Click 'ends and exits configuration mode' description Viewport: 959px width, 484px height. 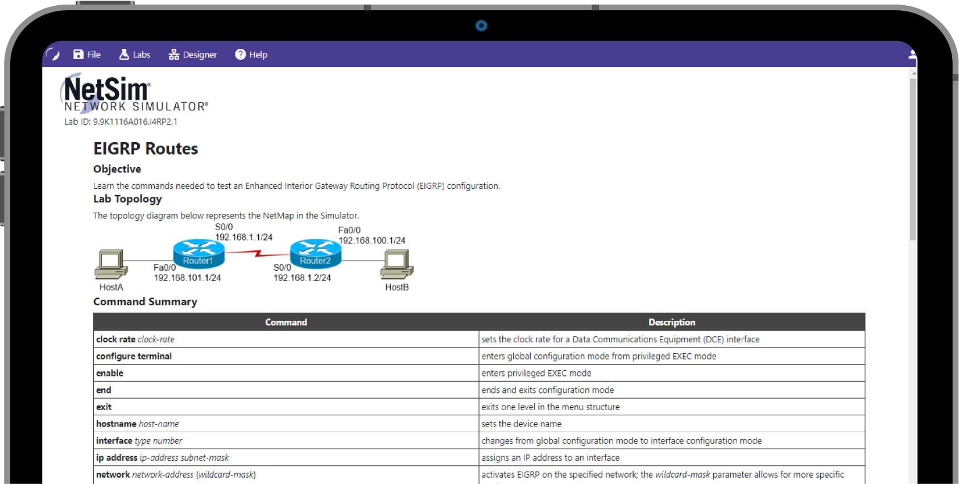click(x=672, y=390)
